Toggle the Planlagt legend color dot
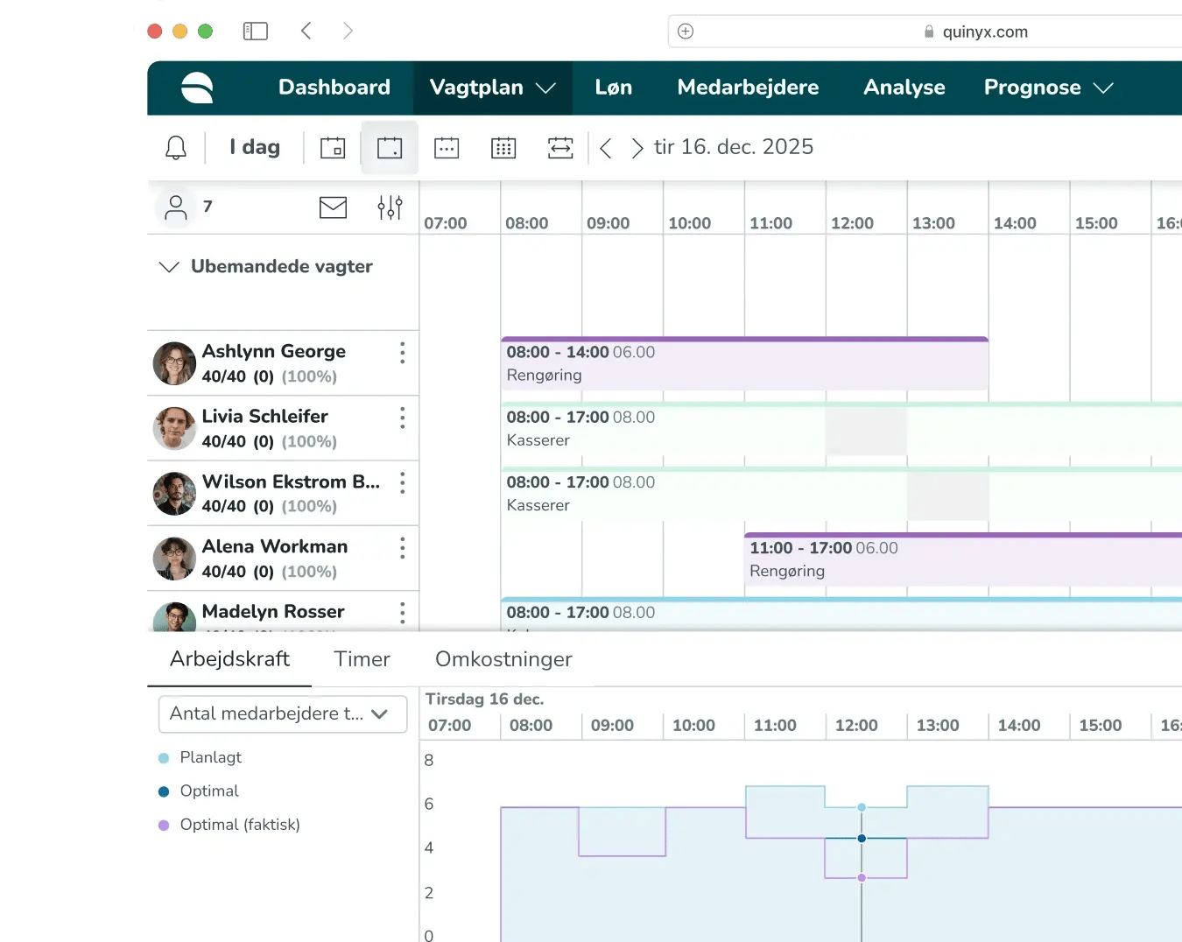This screenshot has height=942, width=1182. pos(164,758)
